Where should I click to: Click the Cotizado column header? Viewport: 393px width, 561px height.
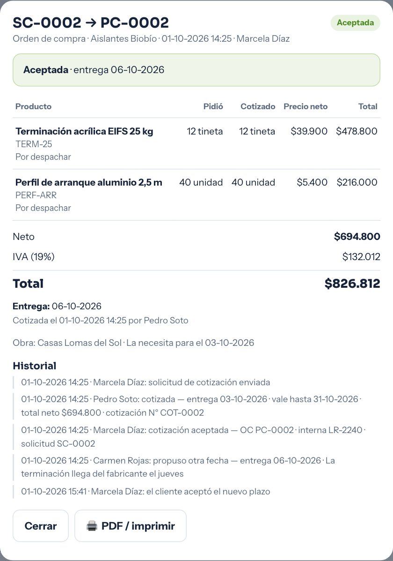point(258,106)
